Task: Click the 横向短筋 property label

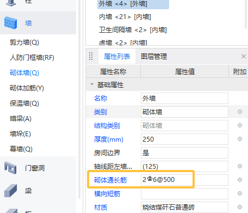Action: pyautogui.click(x=107, y=194)
